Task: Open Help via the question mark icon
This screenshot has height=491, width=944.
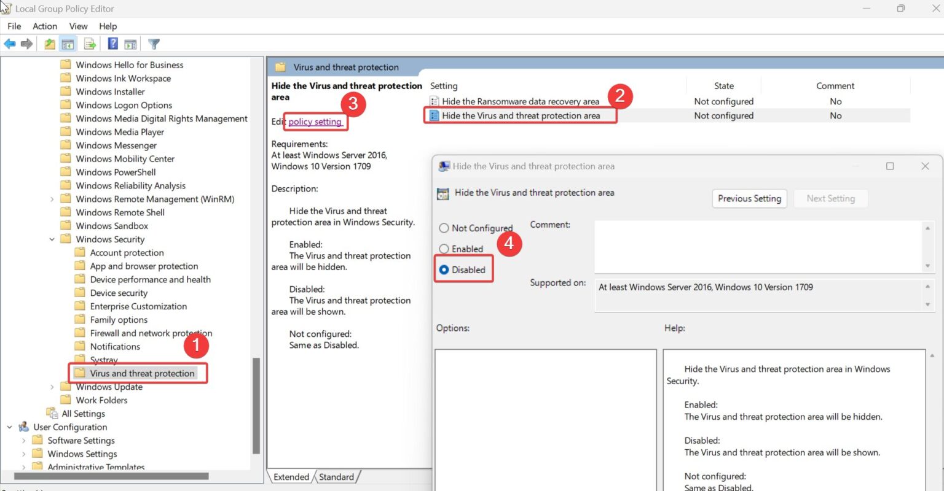Action: tap(113, 44)
